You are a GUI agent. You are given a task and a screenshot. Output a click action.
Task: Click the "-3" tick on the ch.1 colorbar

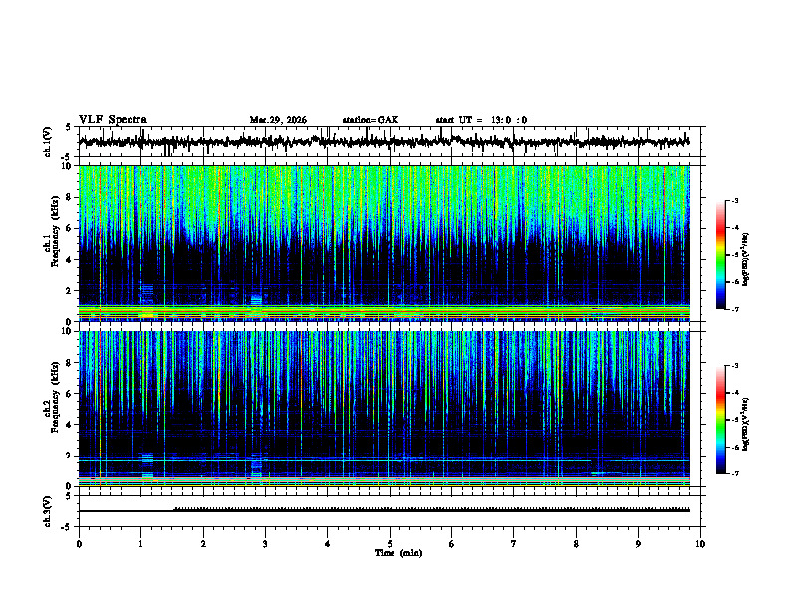pos(735,200)
